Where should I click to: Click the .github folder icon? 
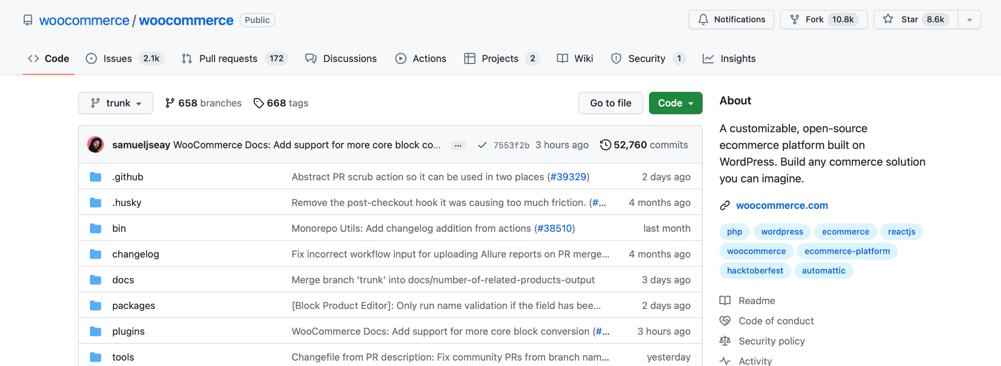[95, 177]
